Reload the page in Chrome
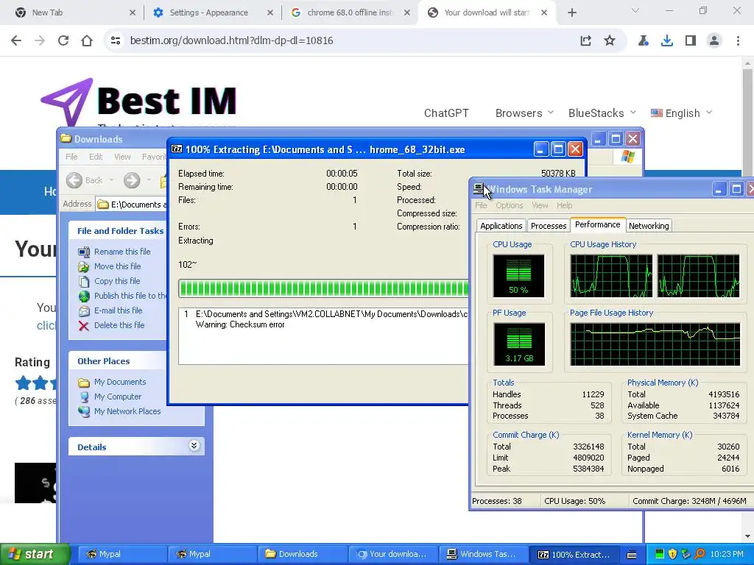Image resolution: width=754 pixels, height=565 pixels. click(63, 41)
